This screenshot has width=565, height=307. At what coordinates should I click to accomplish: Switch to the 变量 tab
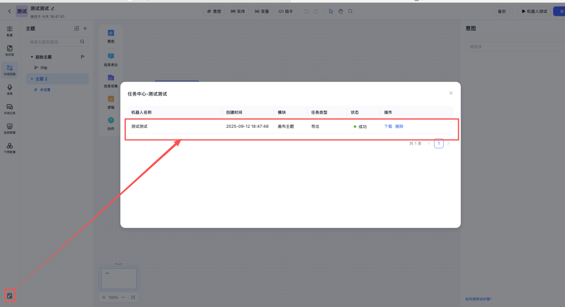262,11
